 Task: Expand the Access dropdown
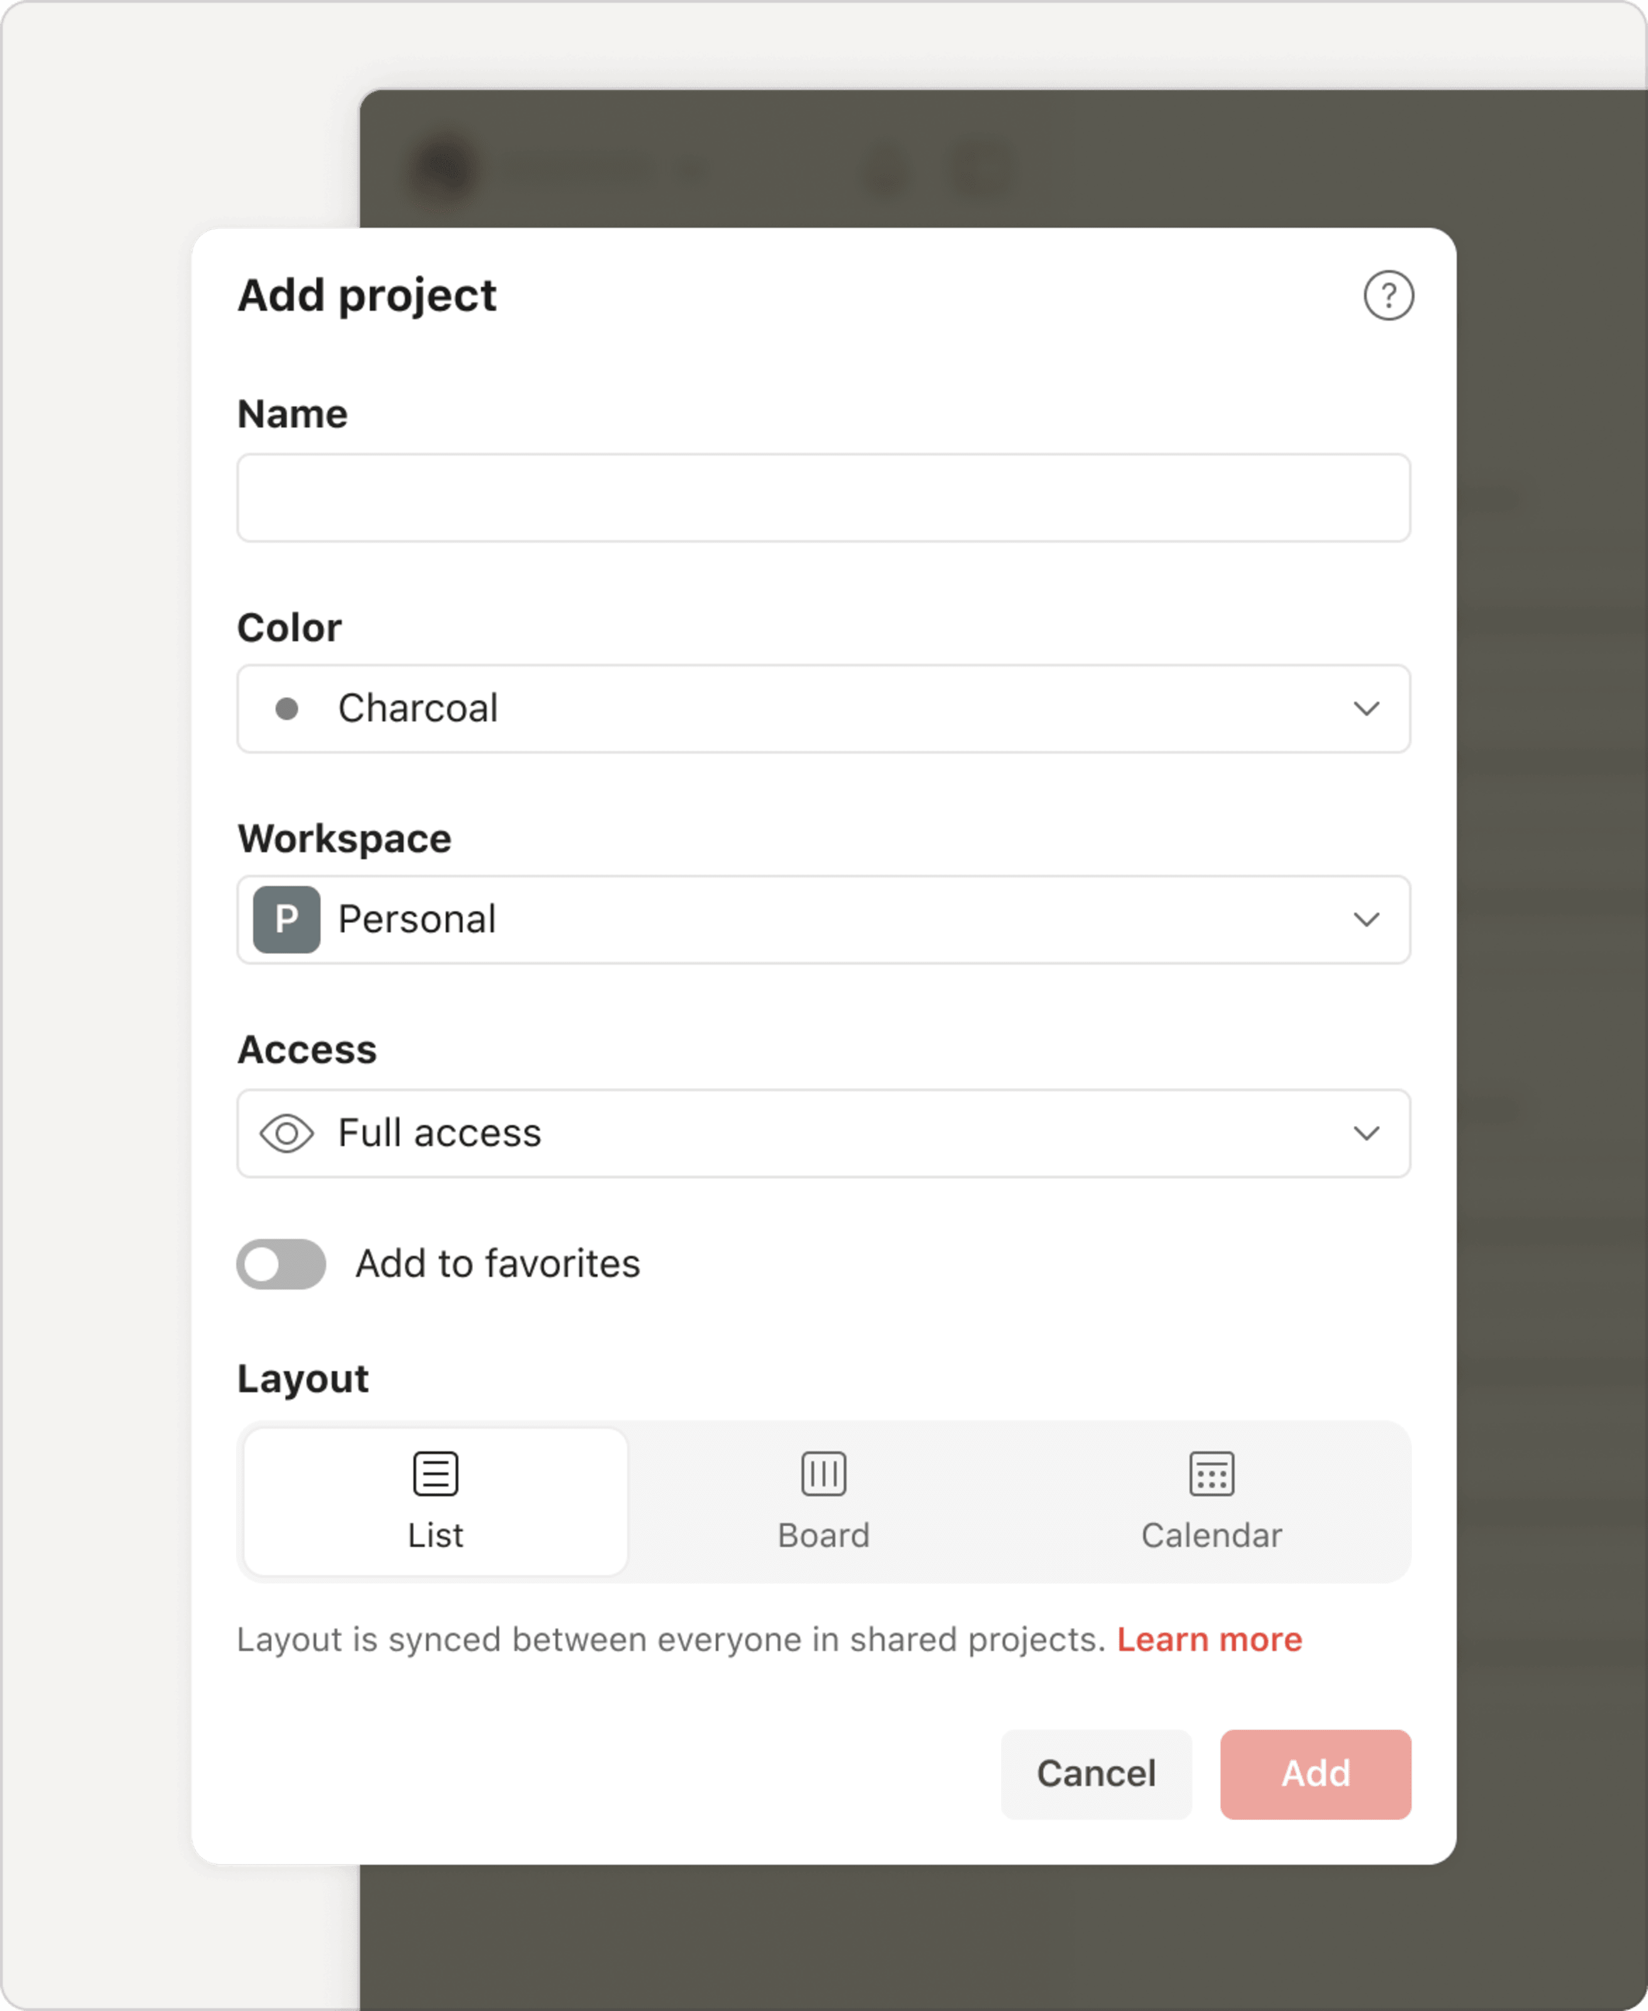1366,1133
